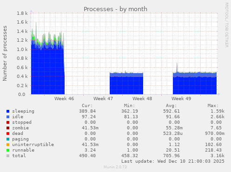Click the sleeping legend color swatch
The image size is (231, 172).
click(x=8, y=111)
